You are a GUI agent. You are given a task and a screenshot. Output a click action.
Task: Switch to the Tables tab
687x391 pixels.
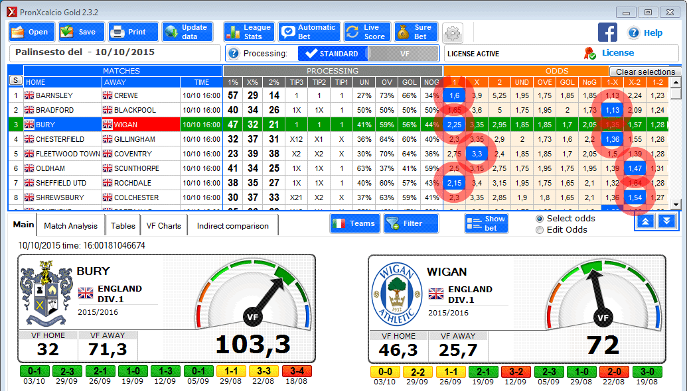click(123, 226)
